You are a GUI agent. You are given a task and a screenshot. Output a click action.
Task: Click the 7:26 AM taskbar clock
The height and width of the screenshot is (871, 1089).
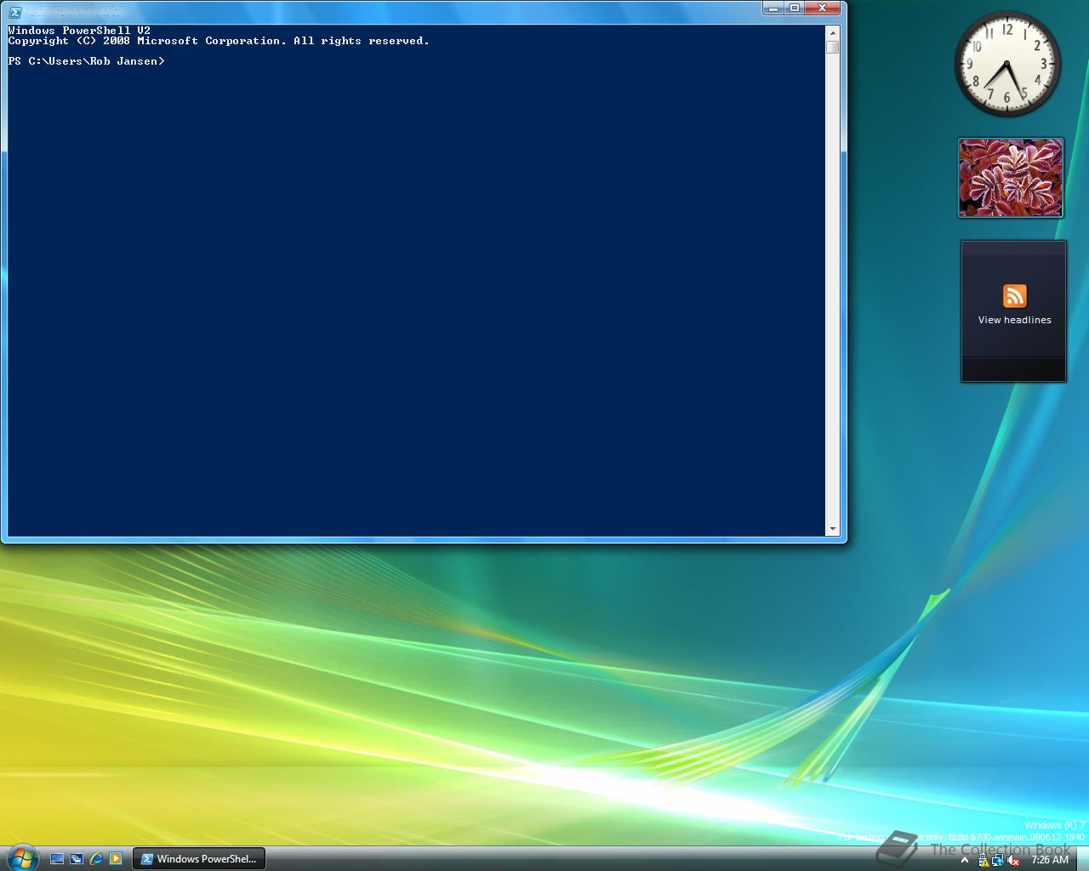pyautogui.click(x=1049, y=860)
